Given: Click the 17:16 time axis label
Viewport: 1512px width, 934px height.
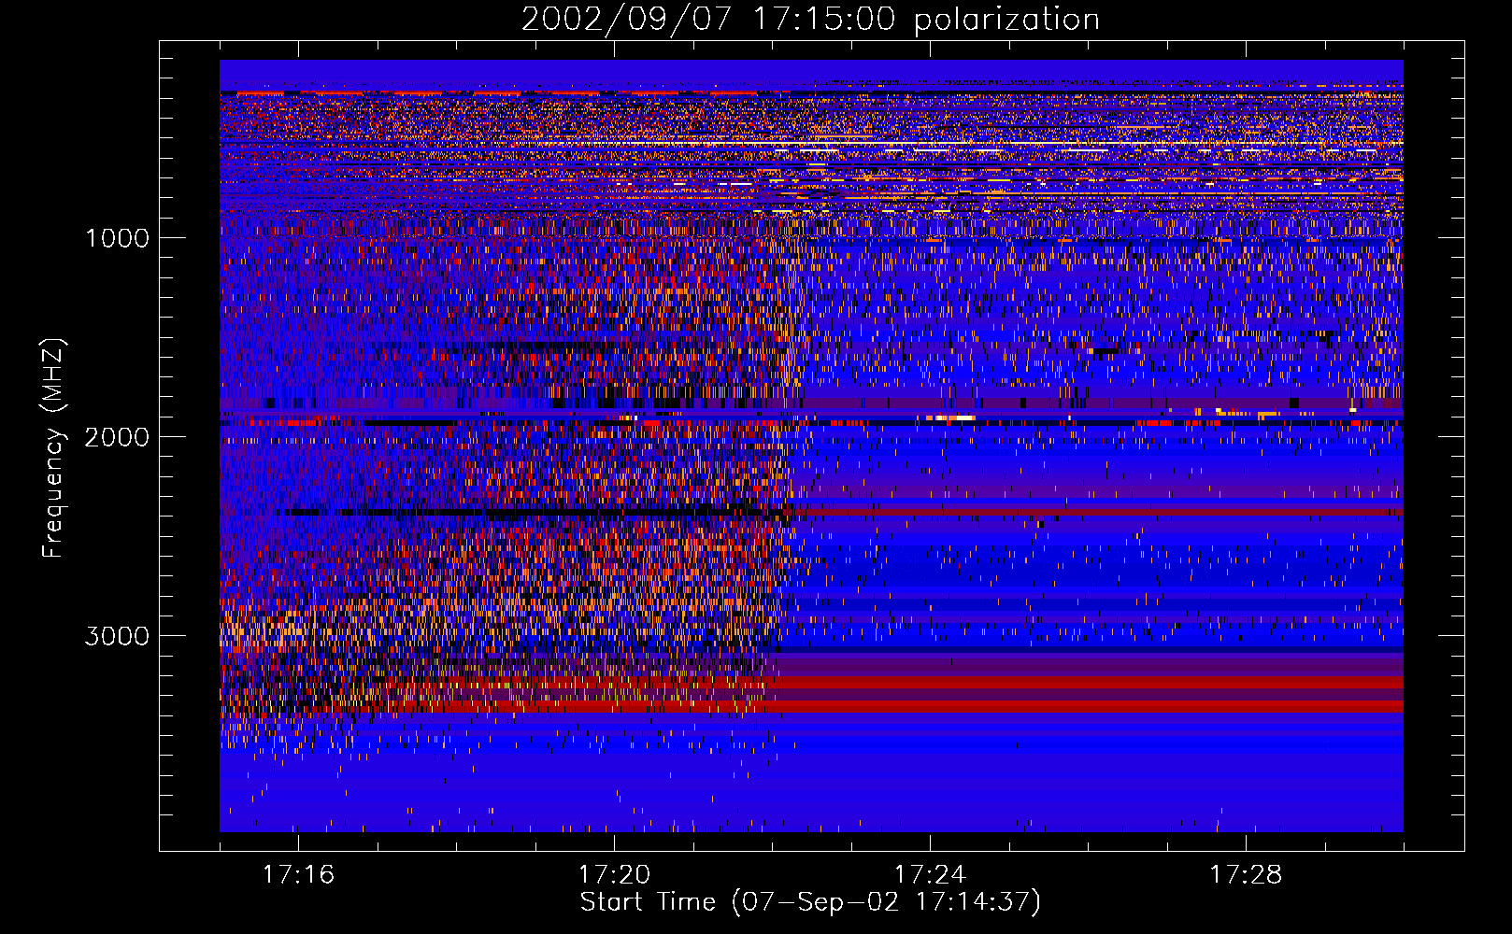Looking at the screenshot, I should (x=298, y=875).
